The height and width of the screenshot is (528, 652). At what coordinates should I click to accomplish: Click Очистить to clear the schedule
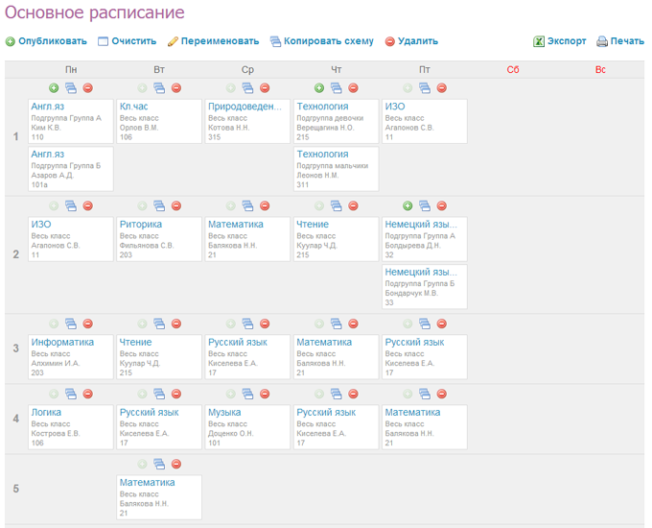127,41
